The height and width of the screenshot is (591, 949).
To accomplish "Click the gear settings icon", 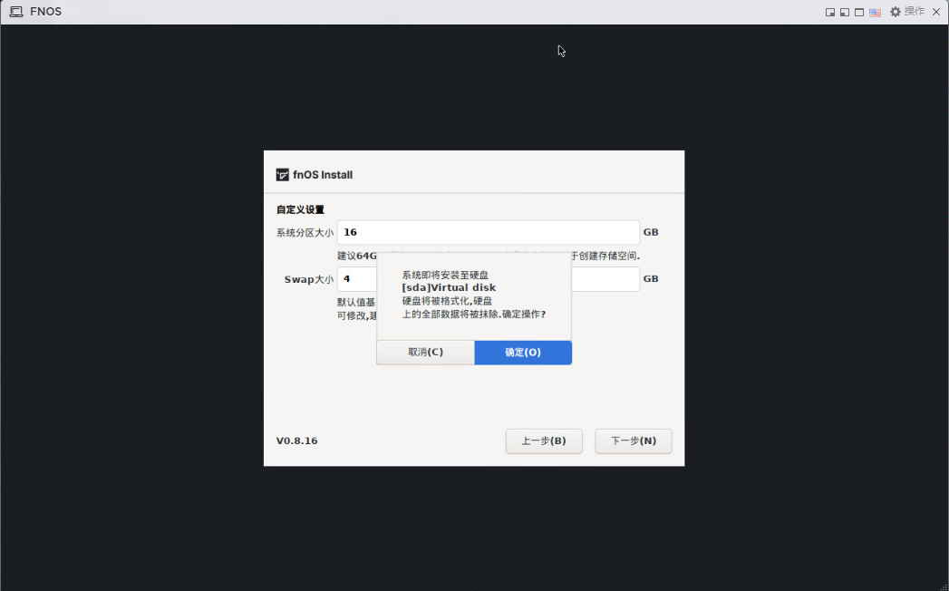I will click(896, 12).
